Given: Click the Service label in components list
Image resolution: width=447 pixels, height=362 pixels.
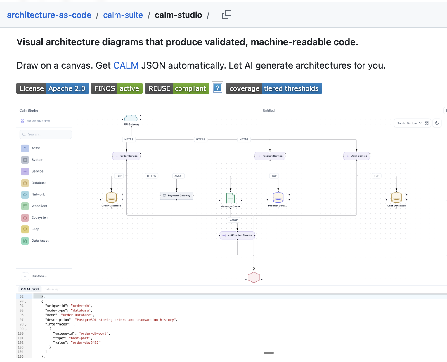Looking at the screenshot, I should tap(37, 171).
